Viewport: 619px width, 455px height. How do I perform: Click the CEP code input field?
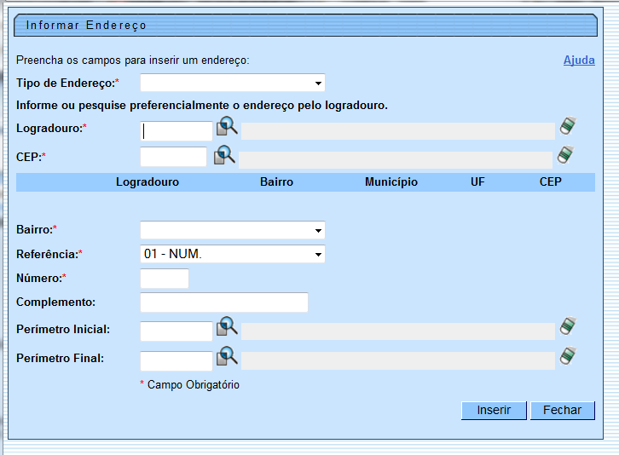[x=173, y=157]
